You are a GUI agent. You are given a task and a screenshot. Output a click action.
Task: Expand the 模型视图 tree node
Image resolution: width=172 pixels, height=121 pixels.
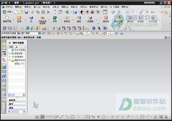click(9, 53)
